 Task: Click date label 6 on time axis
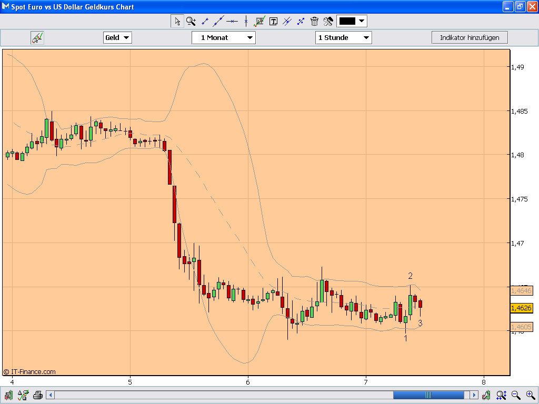[248, 382]
